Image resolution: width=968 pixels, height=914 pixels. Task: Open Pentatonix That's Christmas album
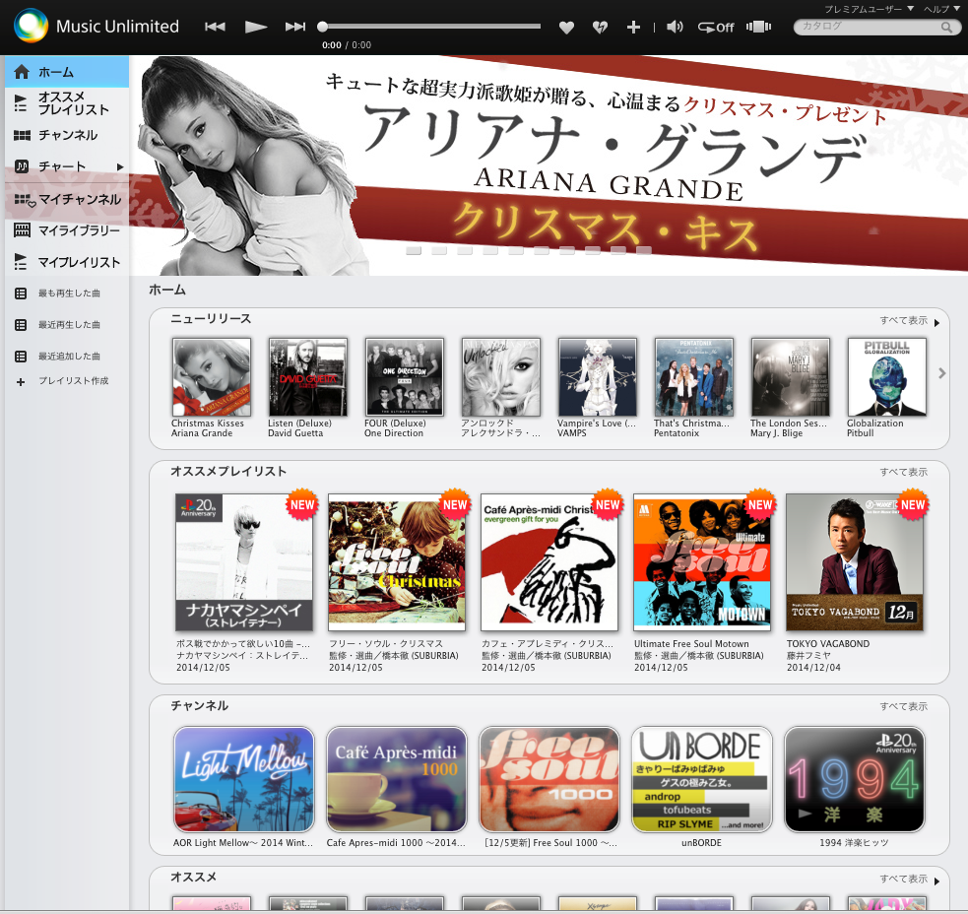click(694, 376)
